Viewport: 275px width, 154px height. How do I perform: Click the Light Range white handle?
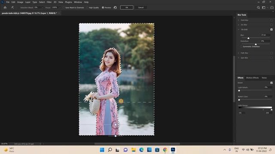[x=272, y=110]
